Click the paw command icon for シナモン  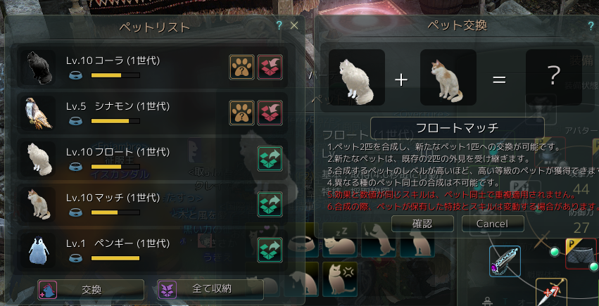pyautogui.click(x=241, y=113)
